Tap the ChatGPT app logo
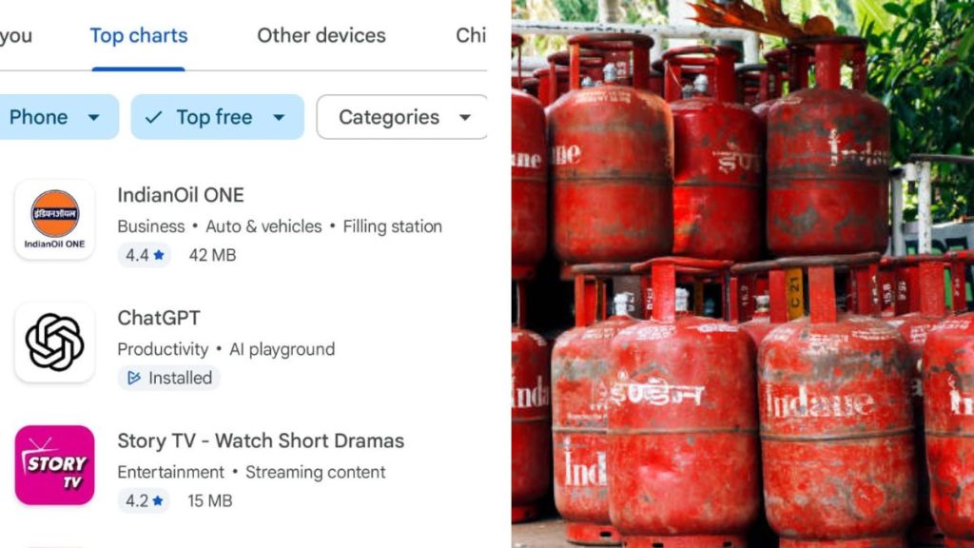The image size is (974, 548). (54, 342)
